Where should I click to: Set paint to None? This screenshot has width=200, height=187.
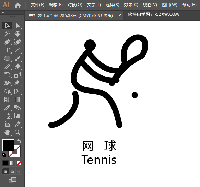(x=19, y=163)
